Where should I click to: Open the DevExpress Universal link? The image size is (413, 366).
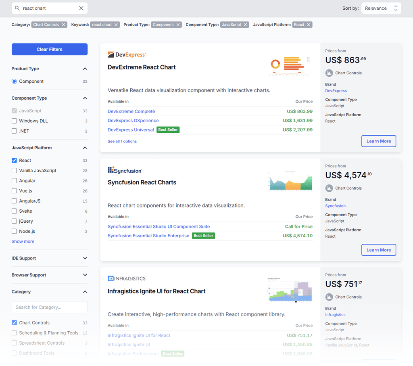[x=131, y=130]
